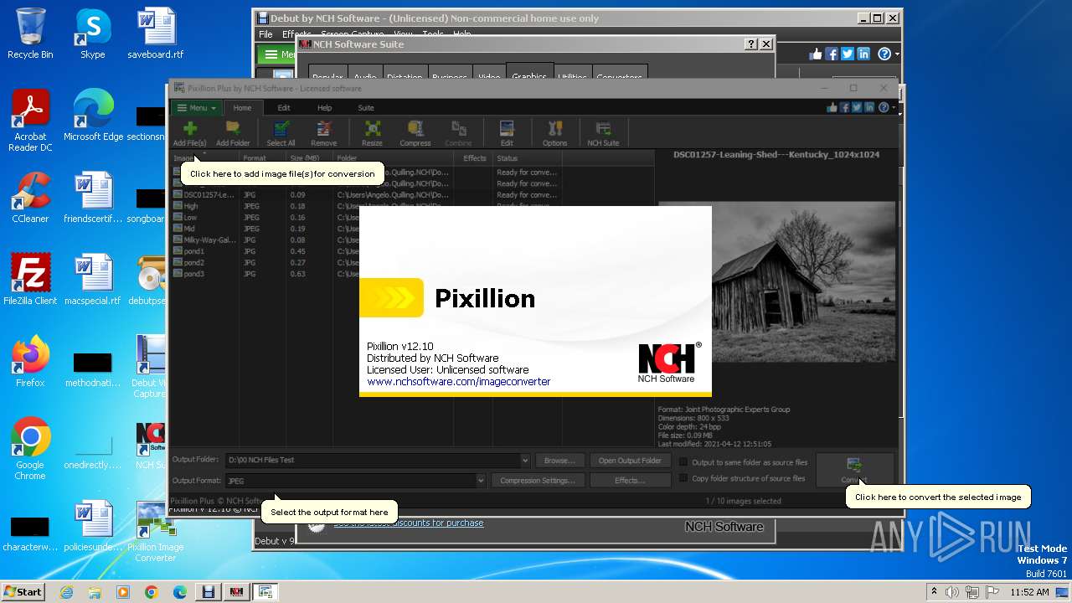Viewport: 1072px width, 603px height.
Task: Expand the Output Folder dropdown
Action: 525,460
